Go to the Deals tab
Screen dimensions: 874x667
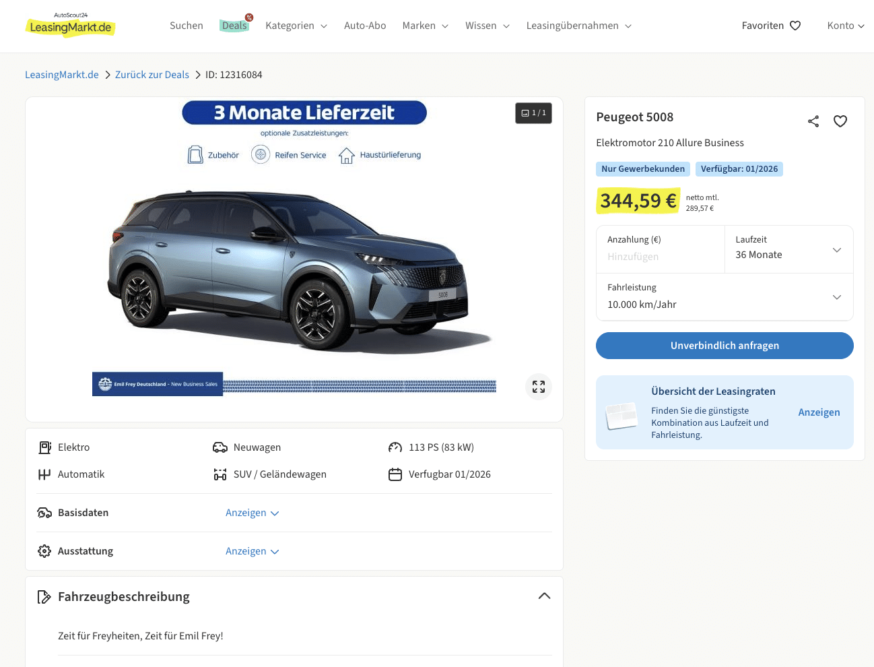[234, 26]
